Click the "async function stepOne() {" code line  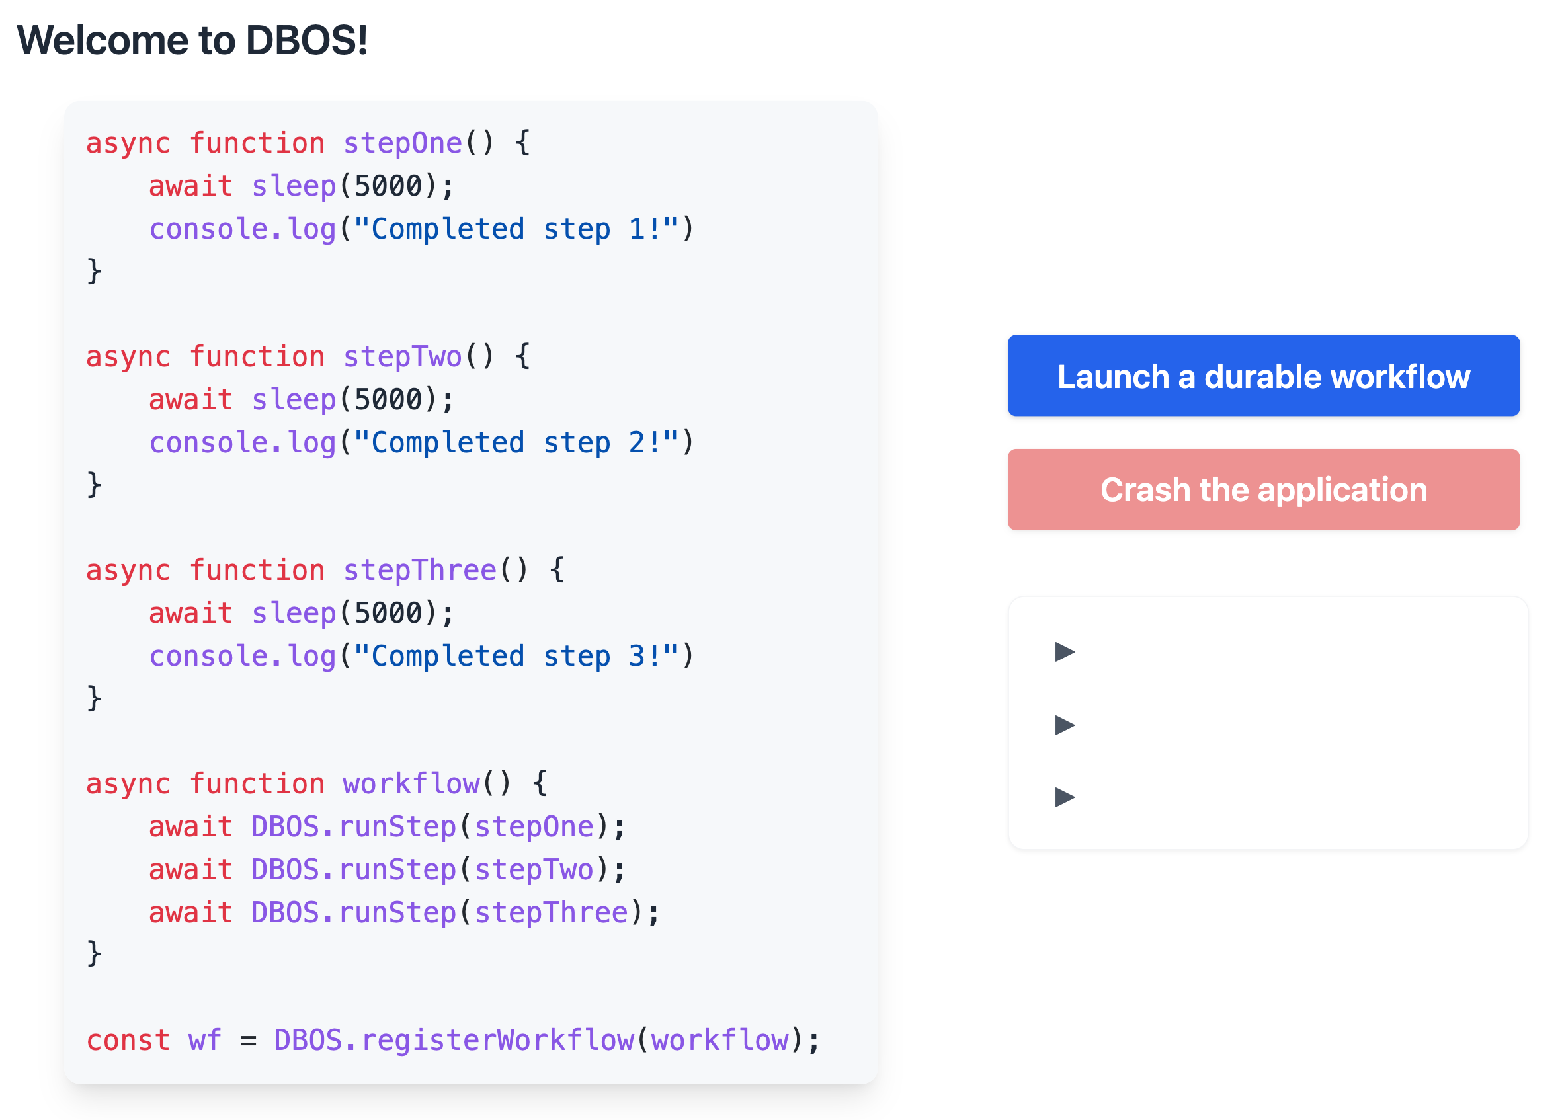point(308,143)
